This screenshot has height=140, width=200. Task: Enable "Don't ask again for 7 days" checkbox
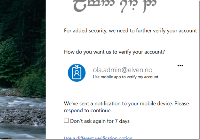tap(66, 121)
